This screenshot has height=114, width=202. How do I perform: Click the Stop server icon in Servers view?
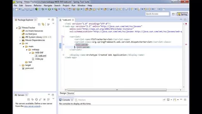[45, 99]
